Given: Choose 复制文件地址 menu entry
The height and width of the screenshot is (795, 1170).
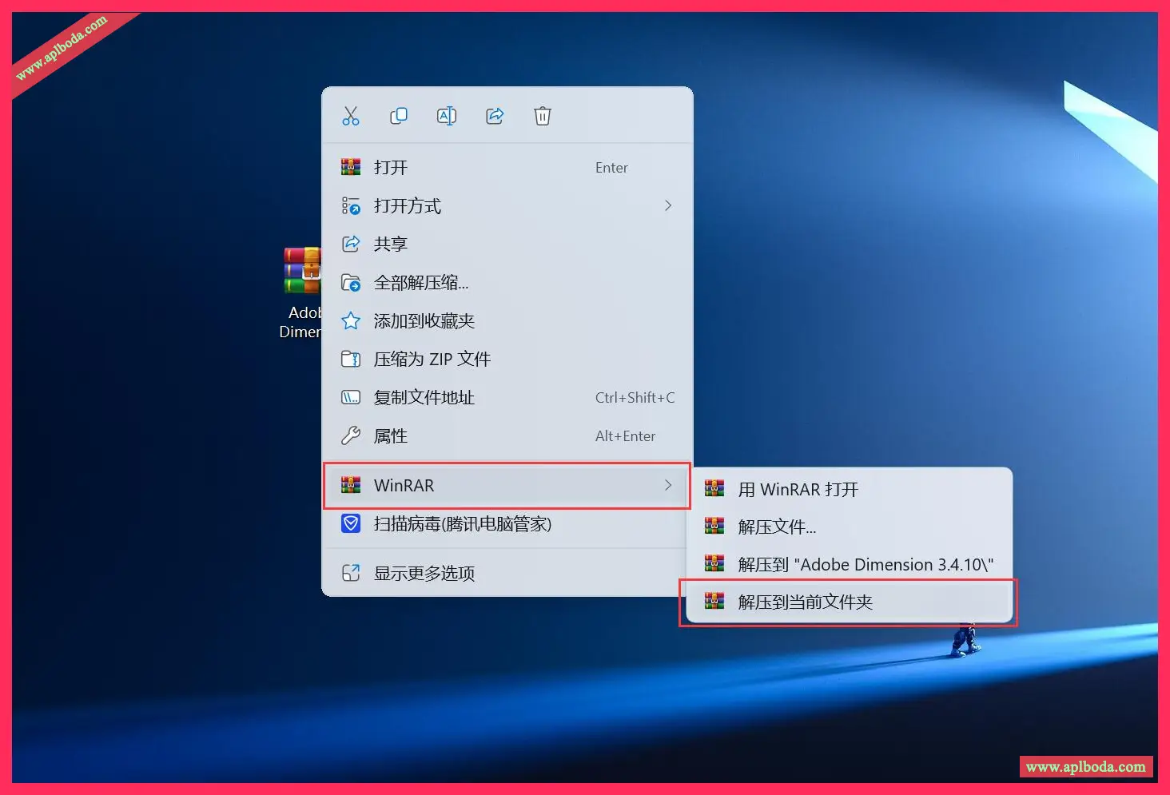Looking at the screenshot, I should click(x=424, y=398).
